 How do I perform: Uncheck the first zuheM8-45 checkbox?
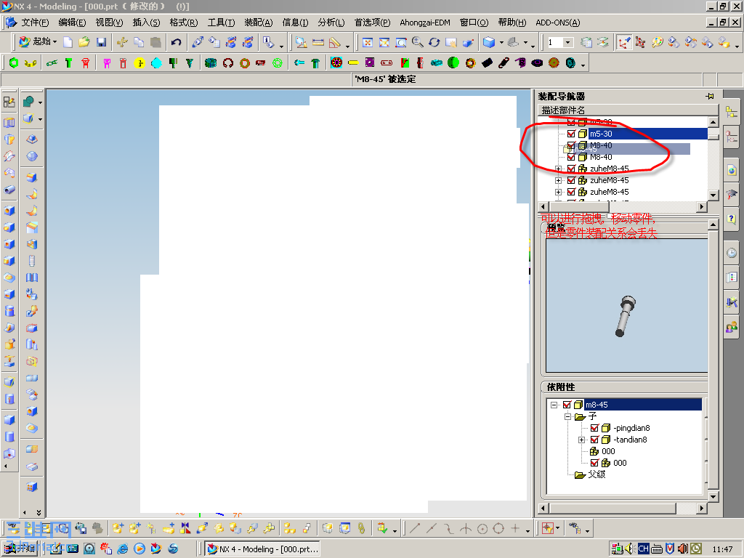[x=571, y=169]
